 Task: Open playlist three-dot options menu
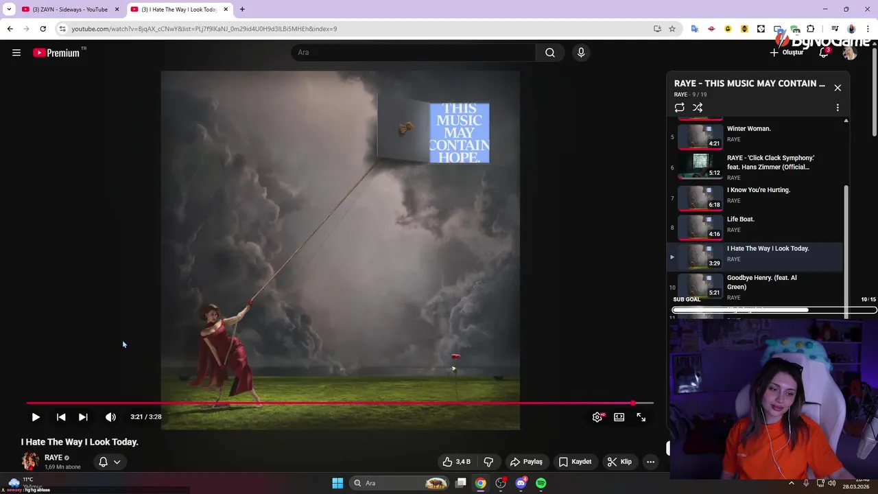[838, 108]
